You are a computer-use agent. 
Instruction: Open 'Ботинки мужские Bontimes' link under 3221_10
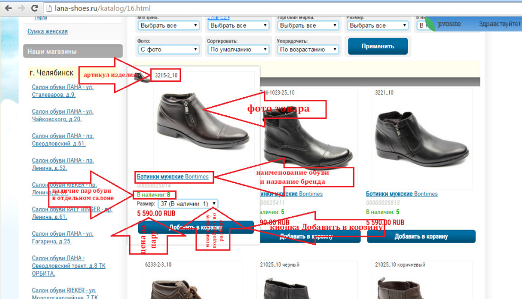402,194
